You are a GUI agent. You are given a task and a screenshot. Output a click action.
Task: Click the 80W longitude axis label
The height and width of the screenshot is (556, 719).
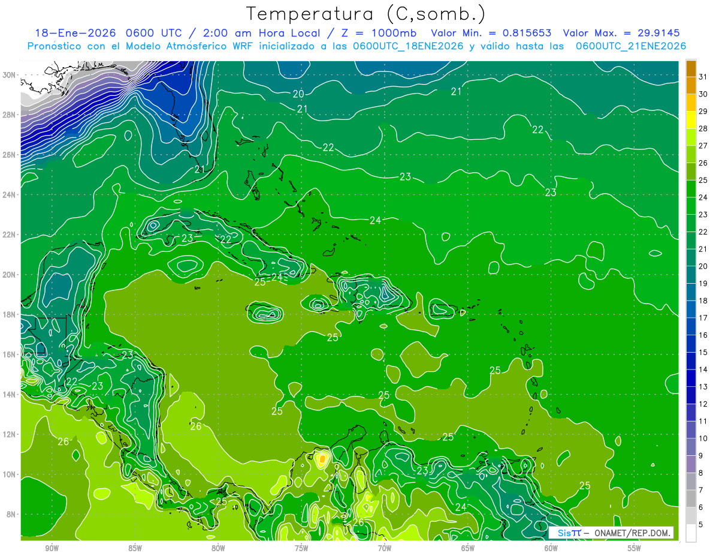(x=218, y=548)
